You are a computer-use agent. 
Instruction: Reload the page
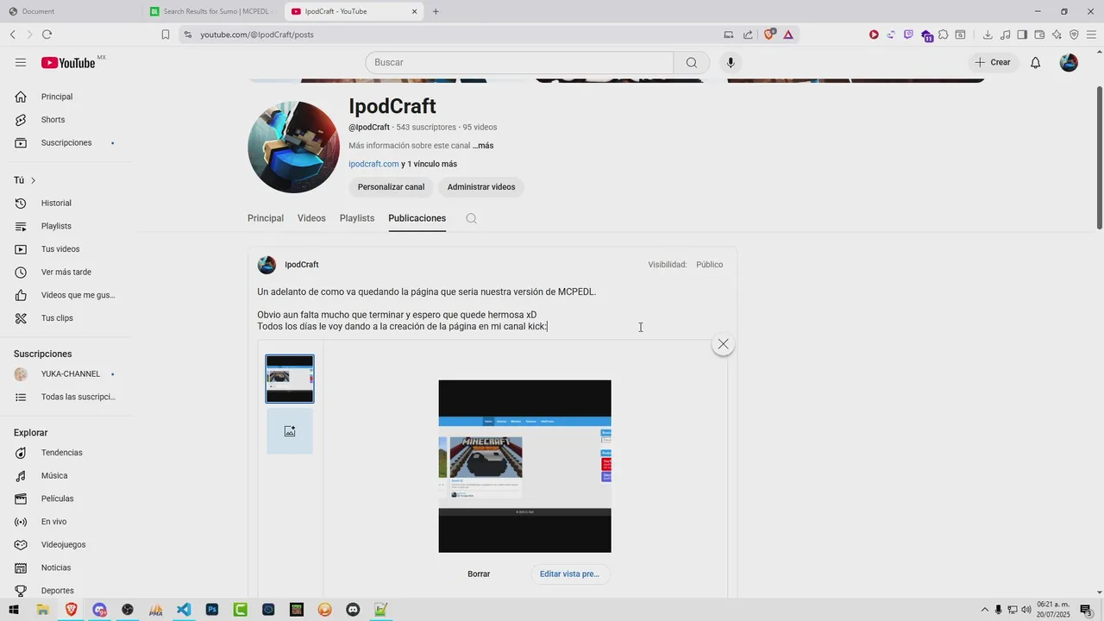[x=47, y=34]
